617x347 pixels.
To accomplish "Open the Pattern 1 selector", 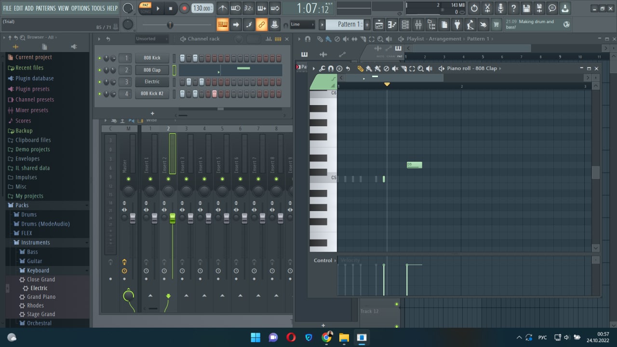I will pyautogui.click(x=345, y=25).
